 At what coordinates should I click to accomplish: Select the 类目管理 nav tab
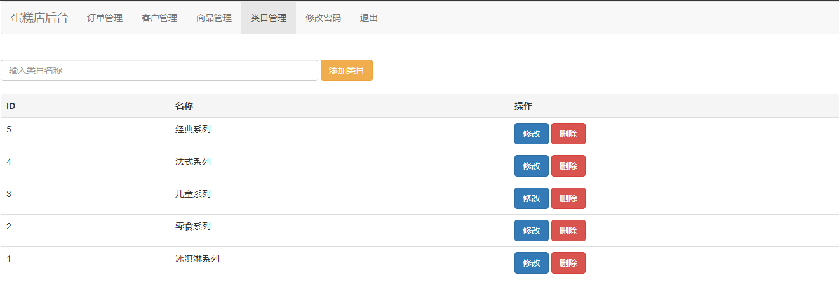[x=269, y=18]
